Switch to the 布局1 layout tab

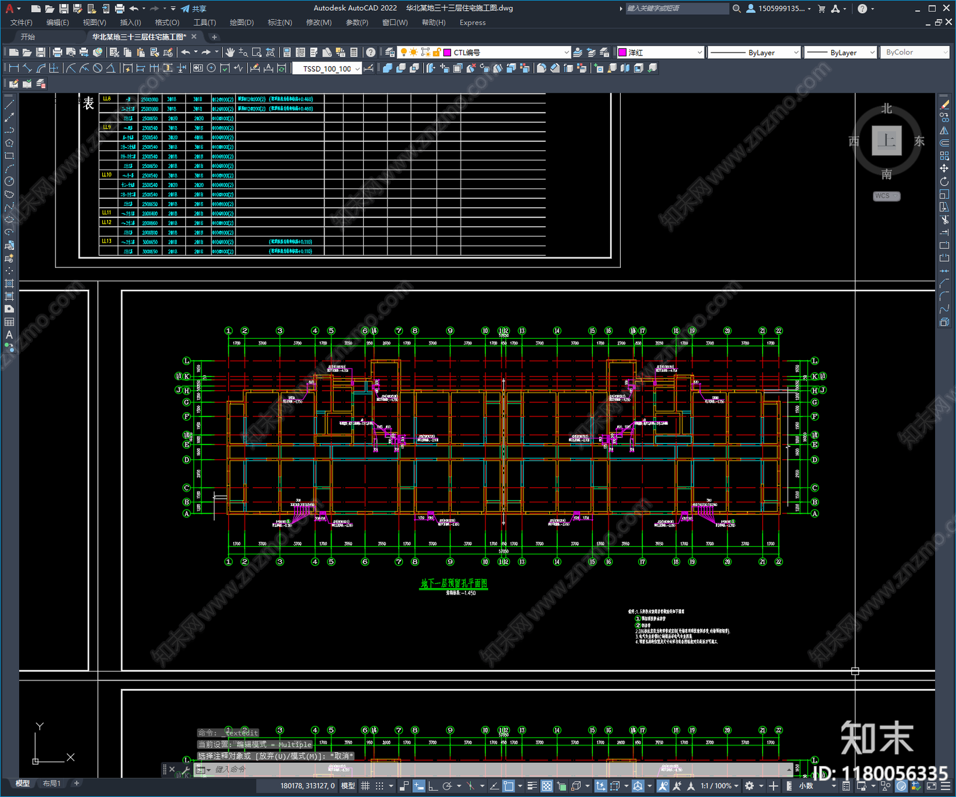[x=51, y=783]
